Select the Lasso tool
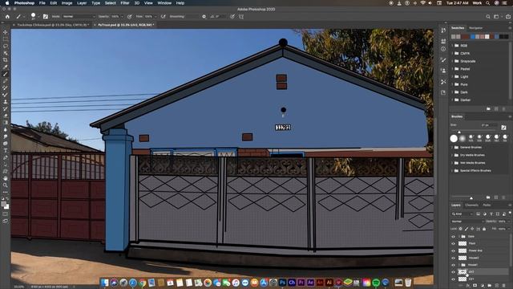This screenshot has width=513, height=289. coord(6,46)
